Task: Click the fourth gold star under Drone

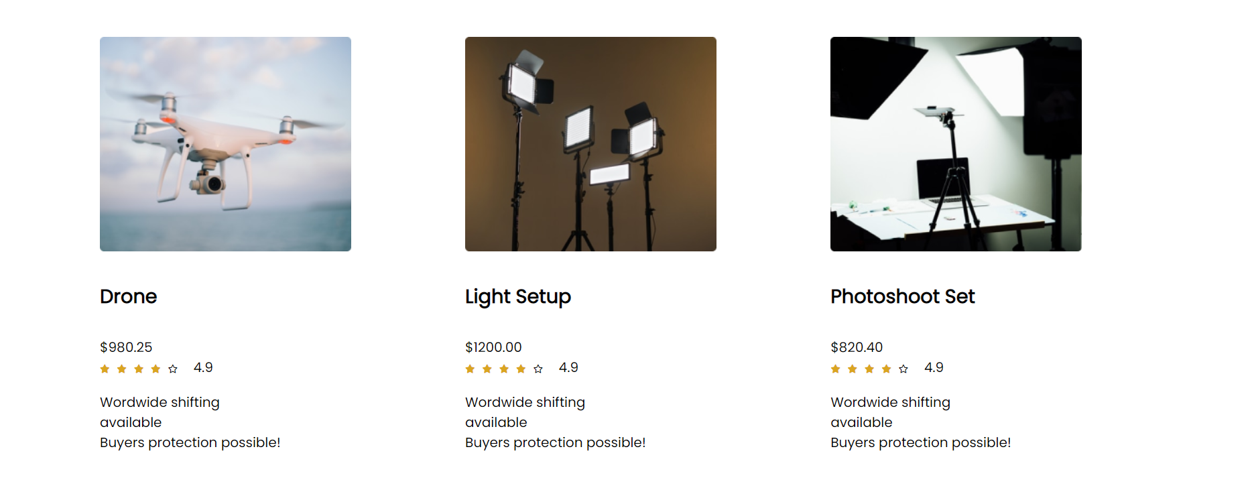Action: pyautogui.click(x=156, y=367)
